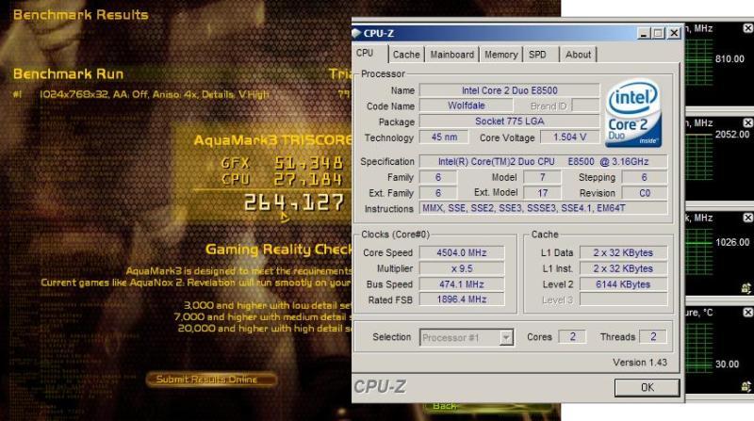
Task: Click the L1 Data value 2 x 32 KBytes
Action: tap(623, 252)
